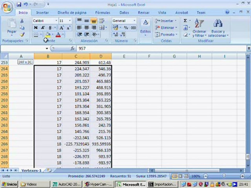Align text left
This screenshot has height=188, width=251.
click(79, 28)
